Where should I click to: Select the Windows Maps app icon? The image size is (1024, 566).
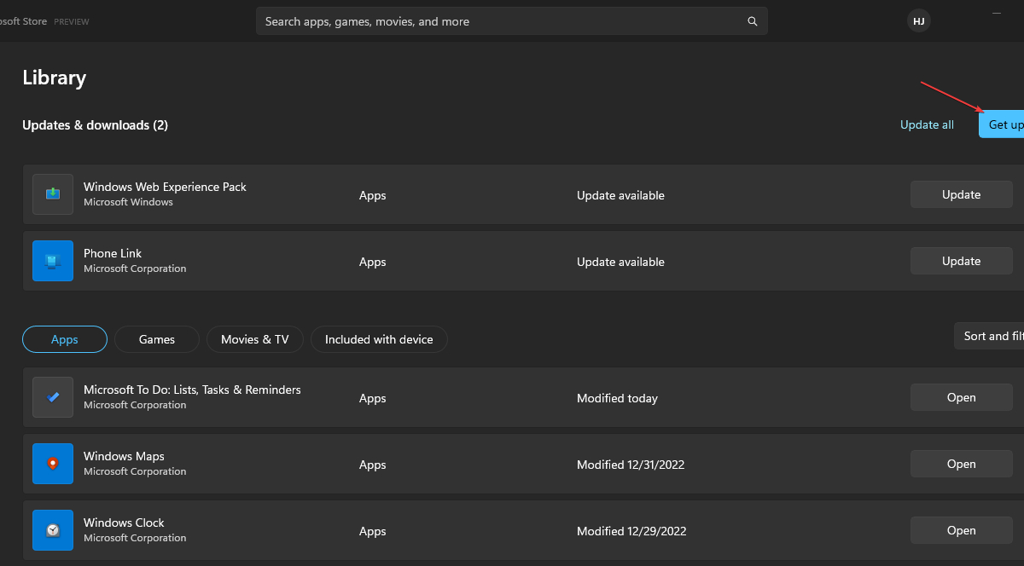pyautogui.click(x=52, y=463)
